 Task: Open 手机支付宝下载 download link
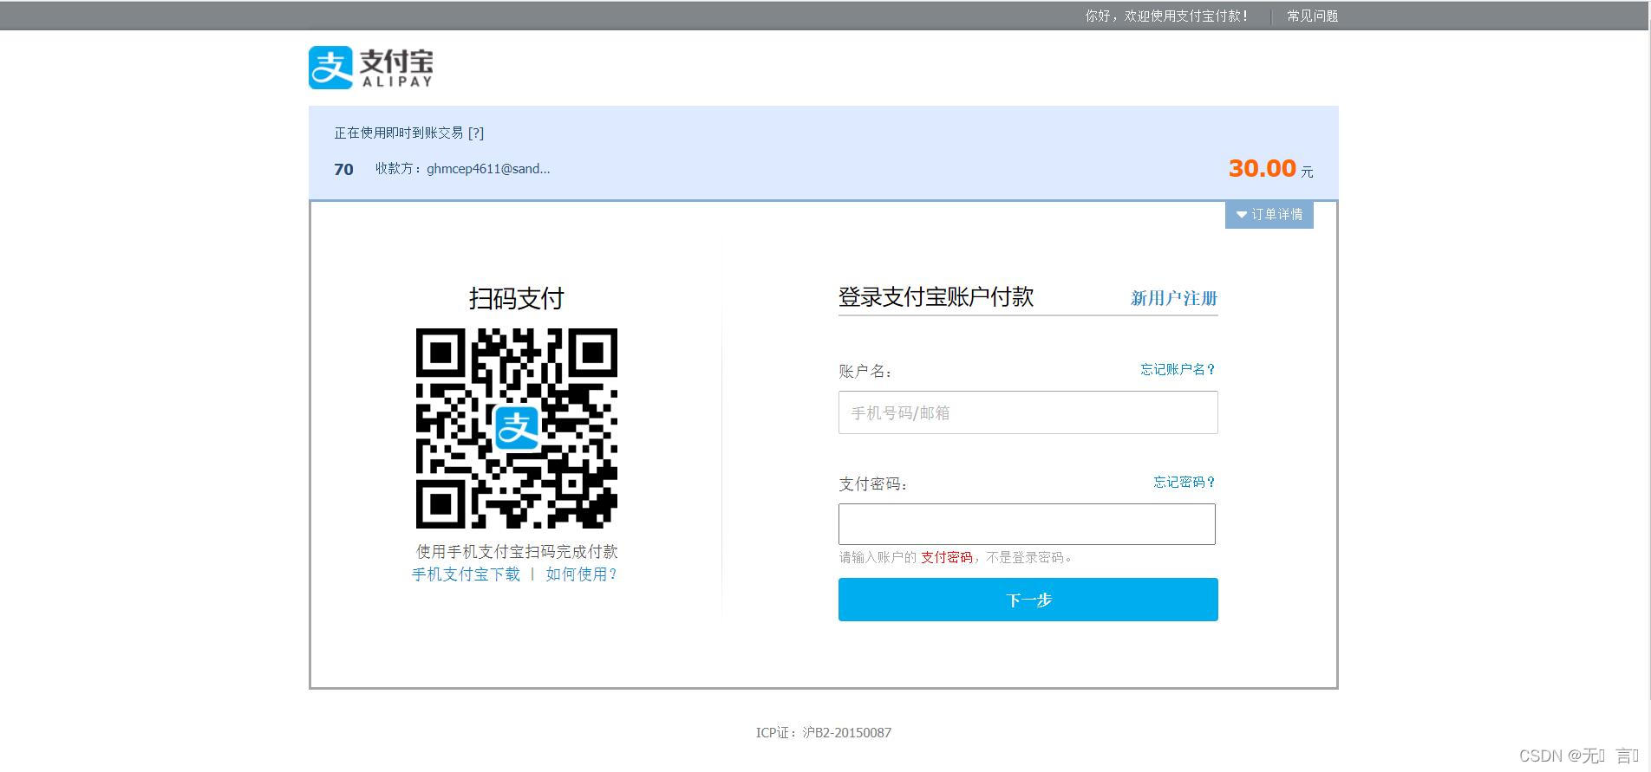(466, 574)
